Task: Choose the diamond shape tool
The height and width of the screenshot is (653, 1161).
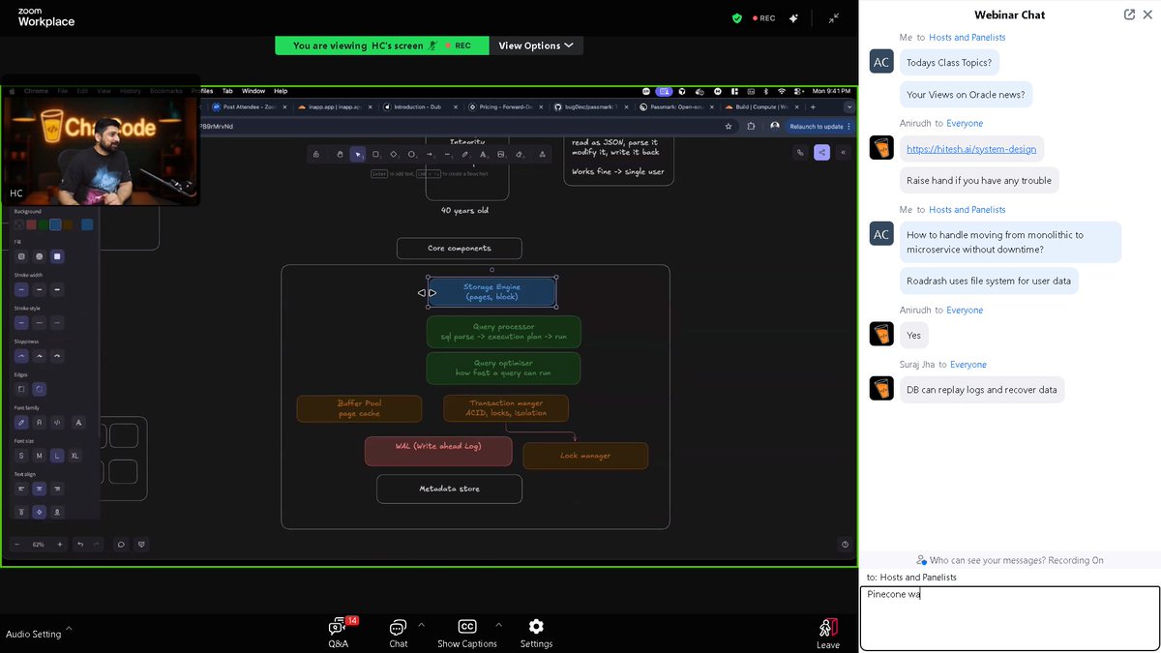Action: pyautogui.click(x=394, y=154)
